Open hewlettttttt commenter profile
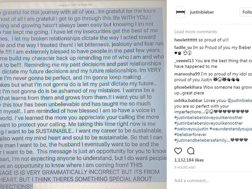This screenshot has height=189, width=252. pyautogui.click(x=186, y=40)
